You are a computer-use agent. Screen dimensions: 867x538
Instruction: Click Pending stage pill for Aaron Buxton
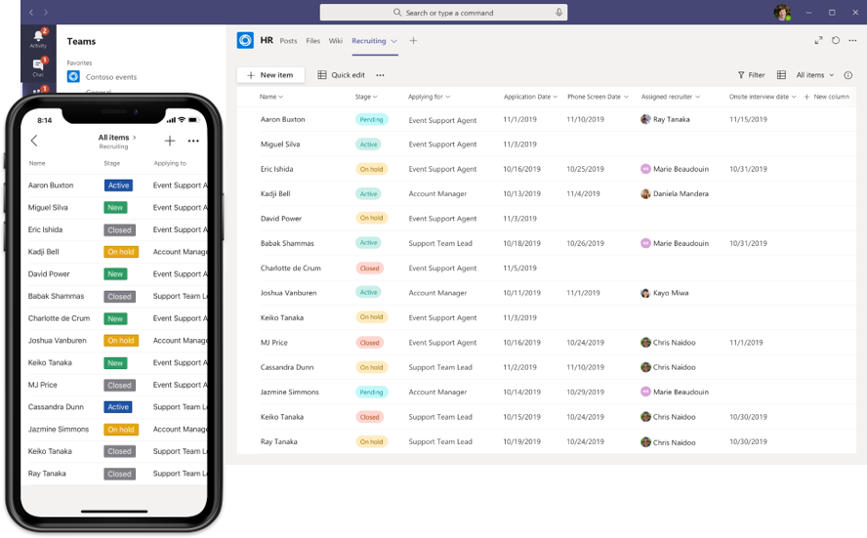pyautogui.click(x=371, y=119)
